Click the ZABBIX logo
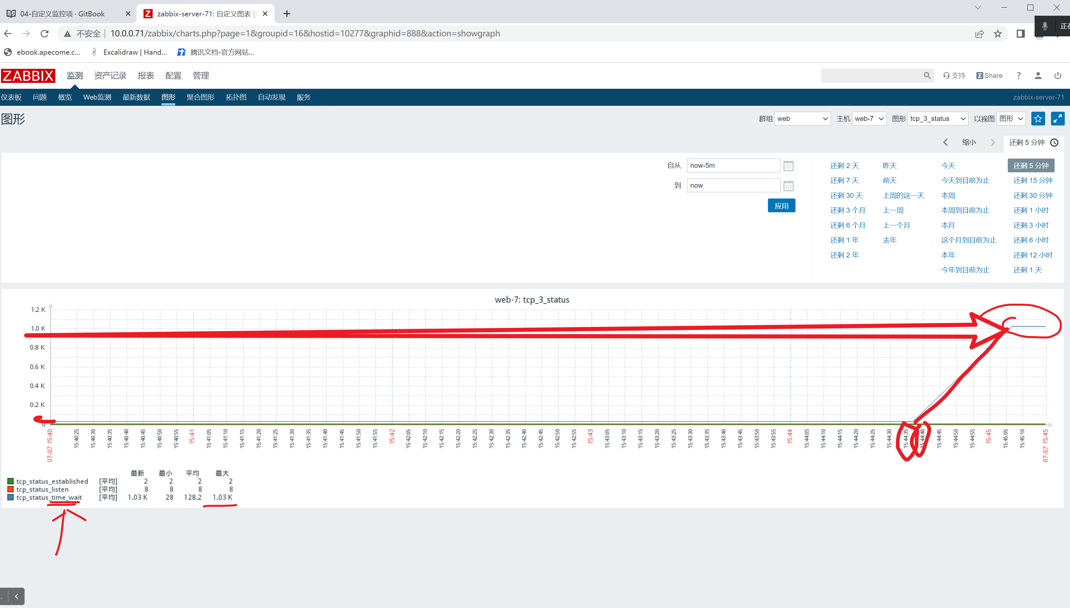The width and height of the screenshot is (1070, 608). click(x=28, y=76)
